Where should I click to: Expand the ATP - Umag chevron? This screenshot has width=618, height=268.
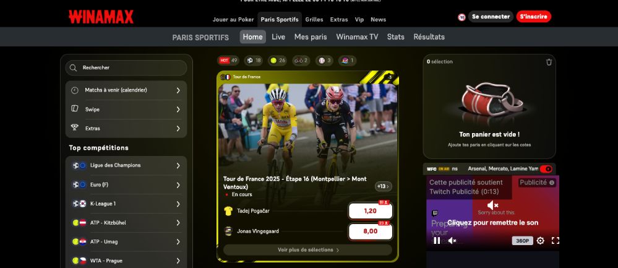pos(178,241)
